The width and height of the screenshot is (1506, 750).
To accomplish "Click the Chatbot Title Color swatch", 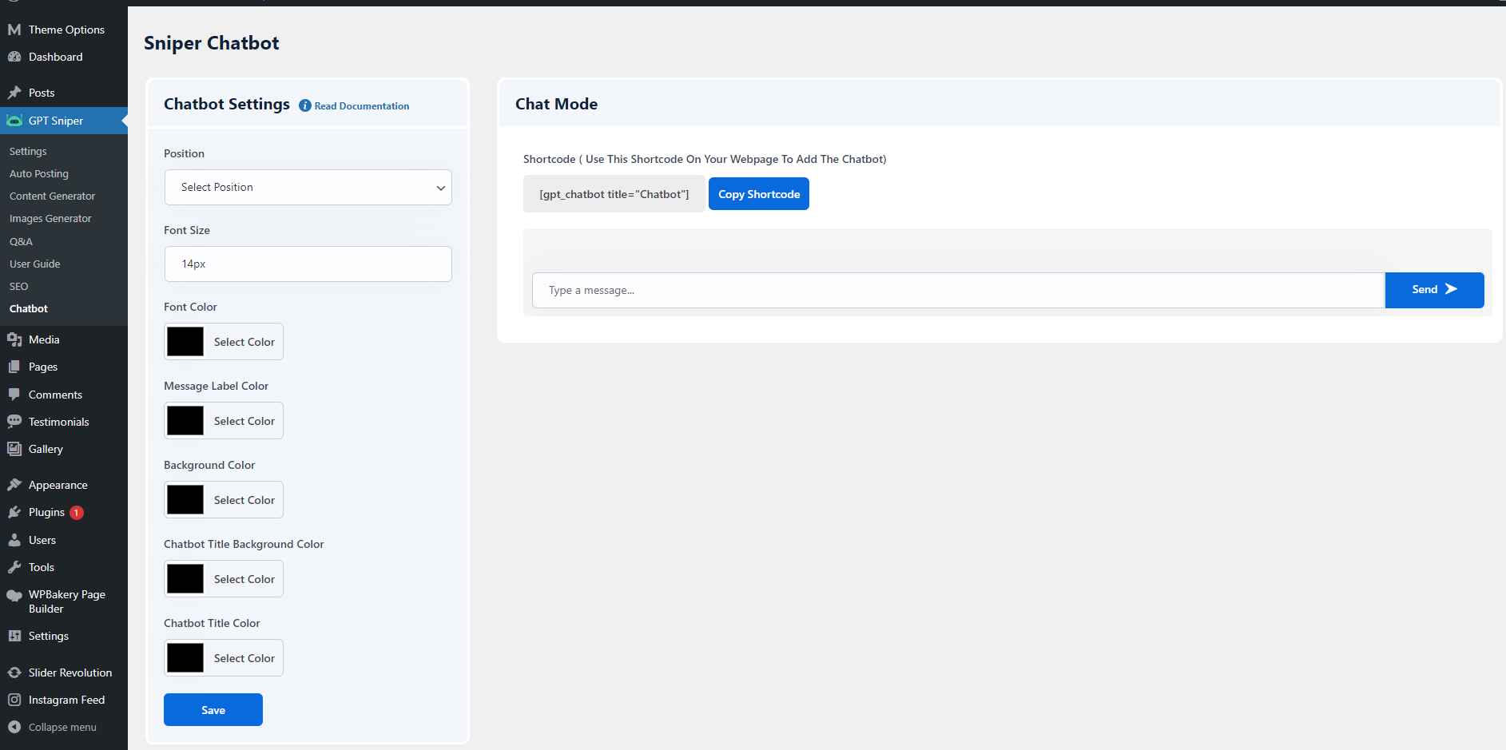I will [185, 658].
